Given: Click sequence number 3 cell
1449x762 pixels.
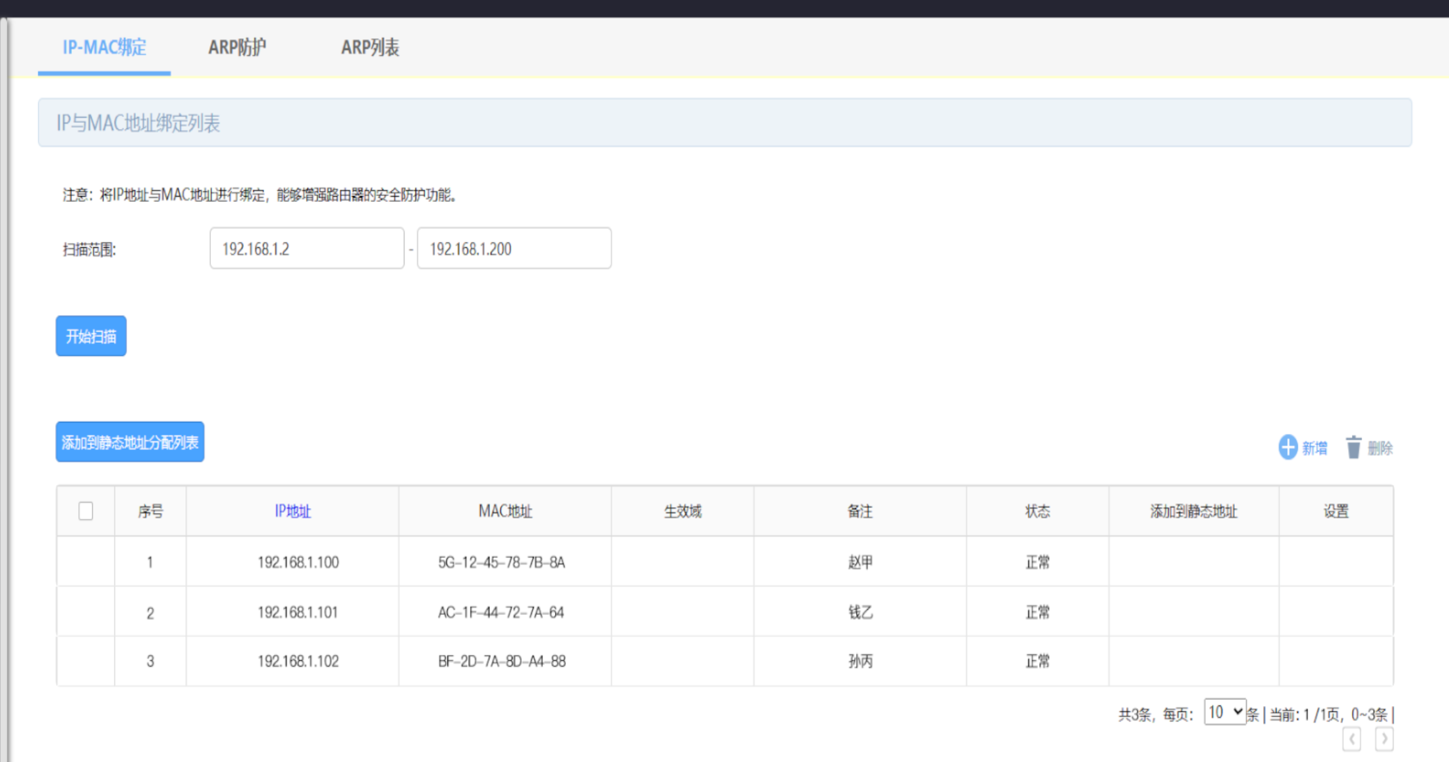Looking at the screenshot, I should tap(150, 661).
